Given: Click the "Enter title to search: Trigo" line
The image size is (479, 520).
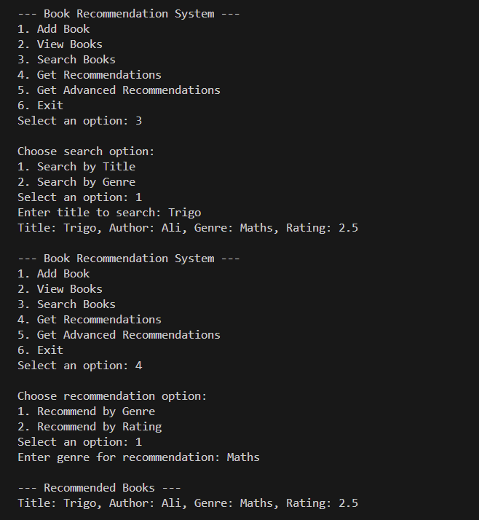Looking at the screenshot, I should click(109, 213).
